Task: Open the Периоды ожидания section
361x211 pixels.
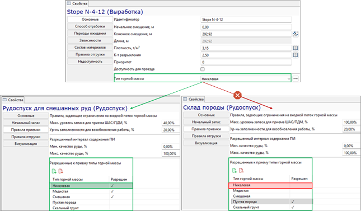Action: (90, 34)
